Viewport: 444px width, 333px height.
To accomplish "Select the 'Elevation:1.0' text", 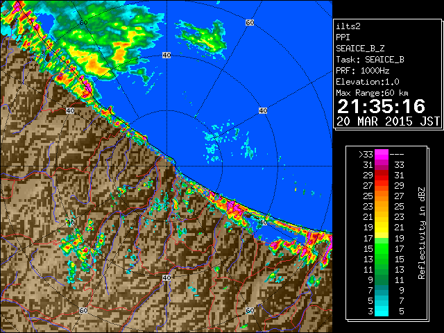I will [367, 82].
